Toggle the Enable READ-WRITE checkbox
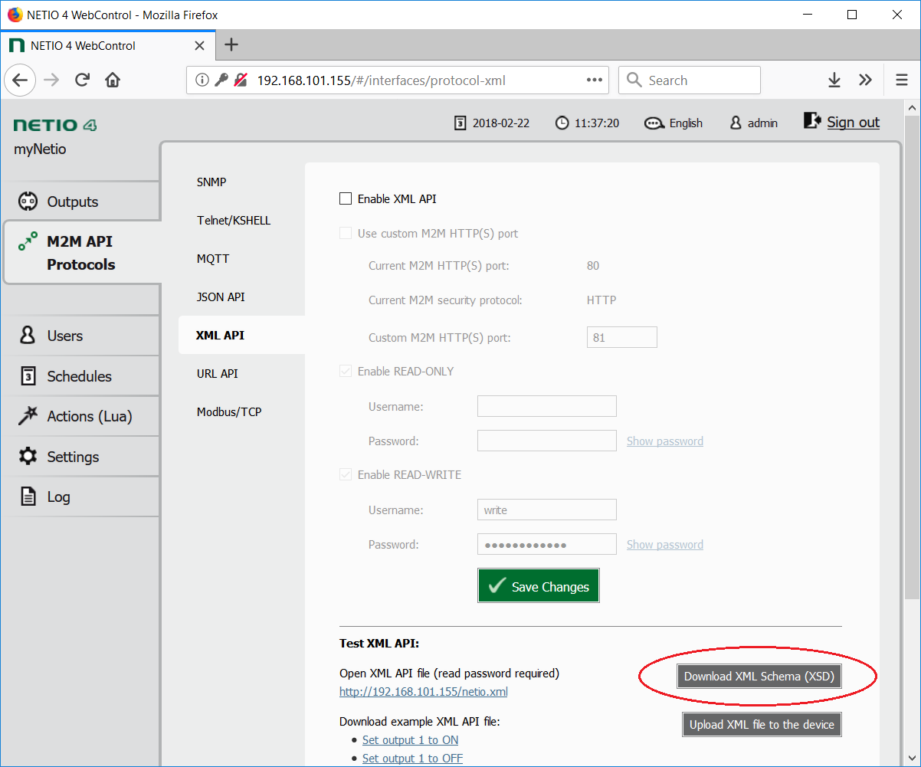The image size is (921, 767). [346, 475]
